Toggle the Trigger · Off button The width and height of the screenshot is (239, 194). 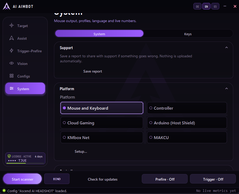pyautogui.click(x=213, y=179)
